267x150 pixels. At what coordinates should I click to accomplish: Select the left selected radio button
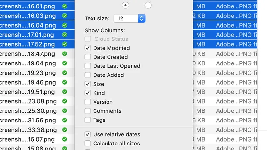coord(125,5)
